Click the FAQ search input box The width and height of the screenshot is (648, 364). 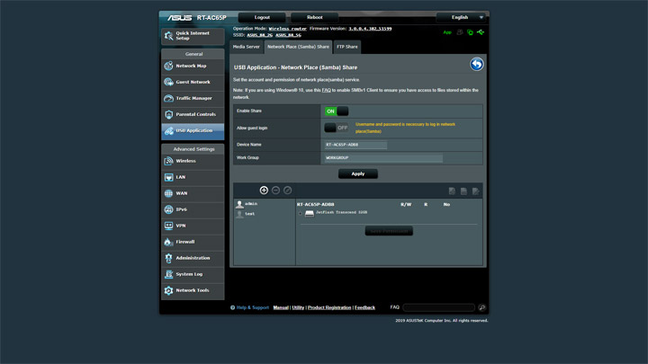point(438,307)
